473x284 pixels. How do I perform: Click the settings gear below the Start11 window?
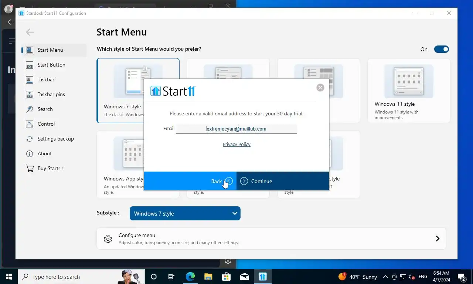coord(228,261)
